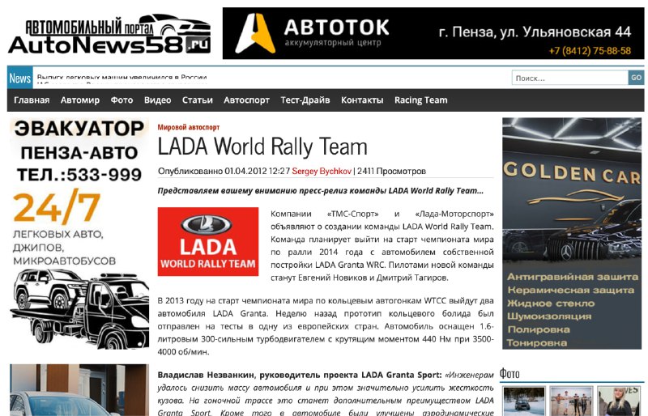This screenshot has height=416, width=648.
Task: Open the group of people photo thumbnail
Action: point(572,401)
